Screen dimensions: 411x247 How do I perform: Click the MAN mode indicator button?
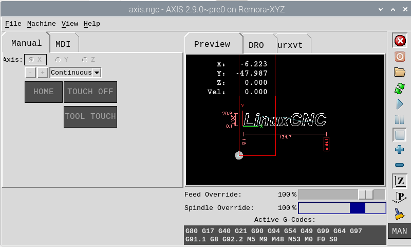click(x=400, y=231)
